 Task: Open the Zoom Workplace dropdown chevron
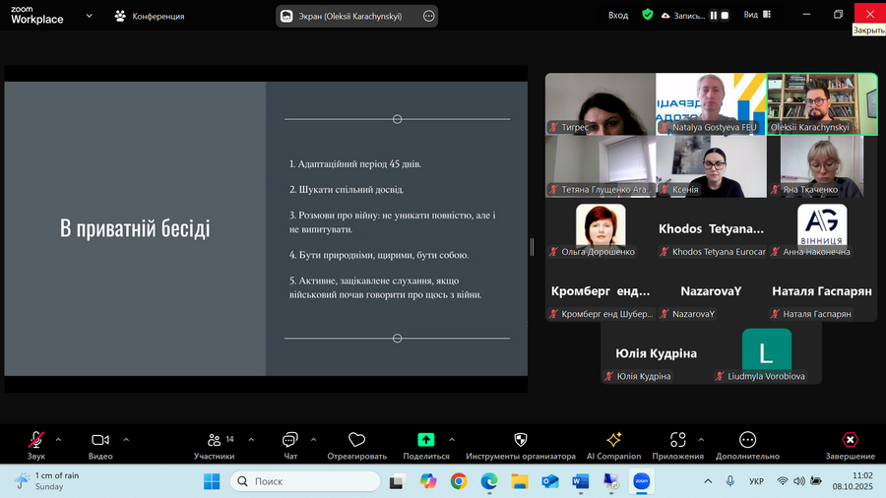[x=90, y=16]
